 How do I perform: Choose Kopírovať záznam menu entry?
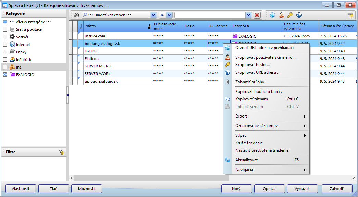(270, 99)
